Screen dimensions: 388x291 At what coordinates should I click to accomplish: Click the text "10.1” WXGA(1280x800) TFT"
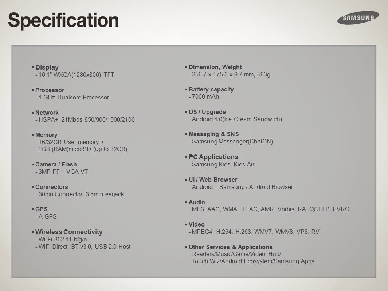pyautogui.click(x=76, y=75)
